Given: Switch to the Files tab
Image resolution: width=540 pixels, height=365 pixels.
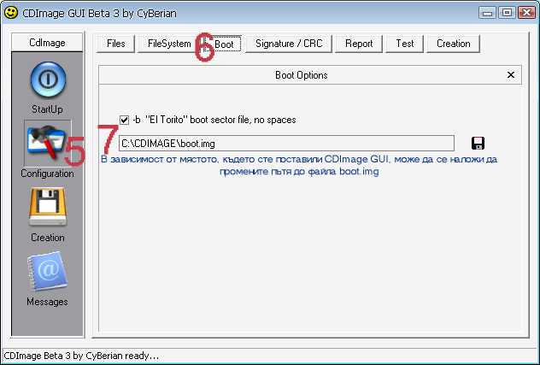Looking at the screenshot, I should pyautogui.click(x=115, y=44).
